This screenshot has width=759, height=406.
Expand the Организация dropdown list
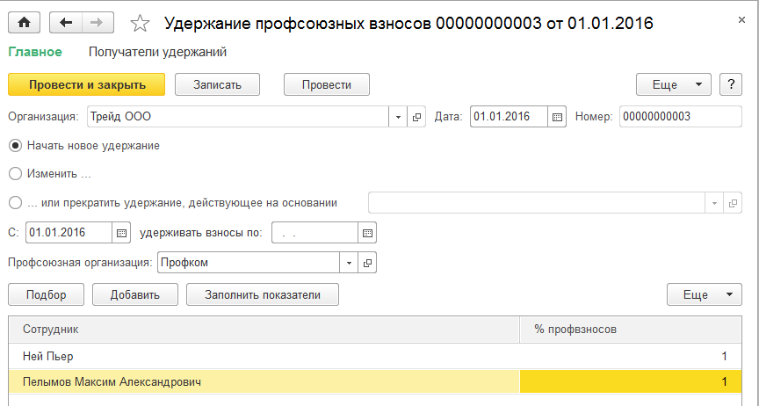[x=397, y=117]
